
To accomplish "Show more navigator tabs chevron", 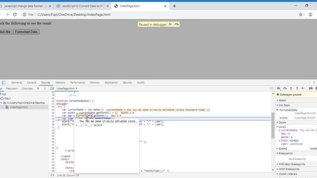I will 38,89.
